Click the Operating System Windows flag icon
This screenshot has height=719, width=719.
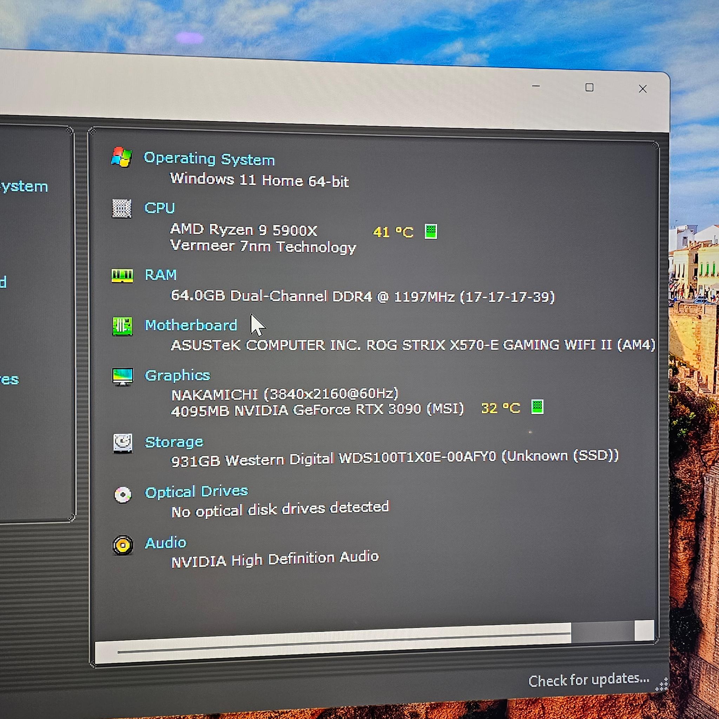(x=121, y=157)
